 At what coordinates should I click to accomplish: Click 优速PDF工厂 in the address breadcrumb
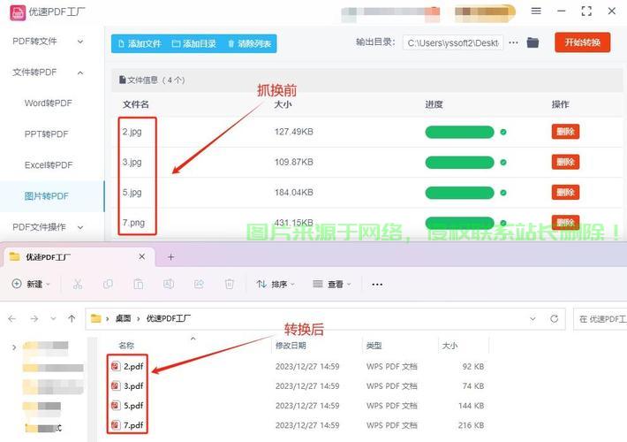pos(168,319)
